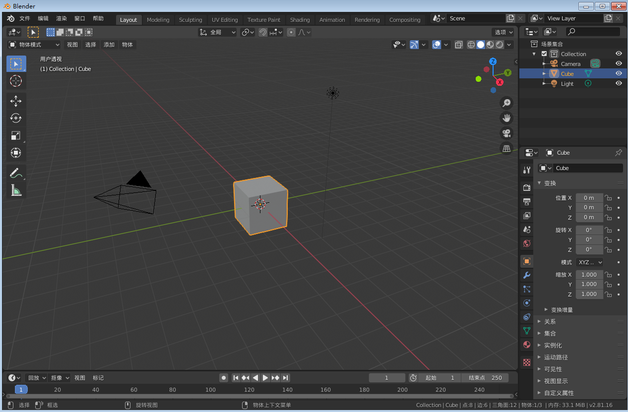Hide the Camera object in outliner

click(x=619, y=63)
